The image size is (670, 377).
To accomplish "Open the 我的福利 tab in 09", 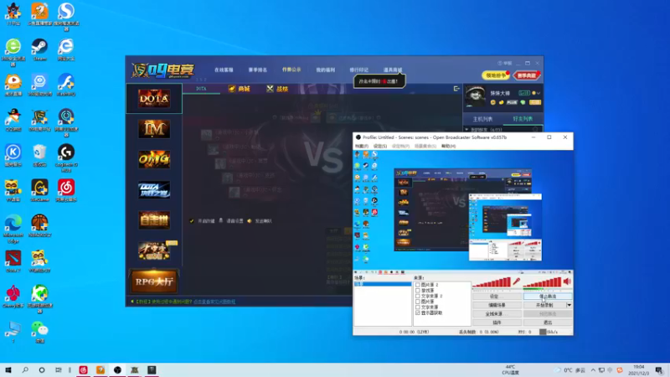I will tap(325, 70).
